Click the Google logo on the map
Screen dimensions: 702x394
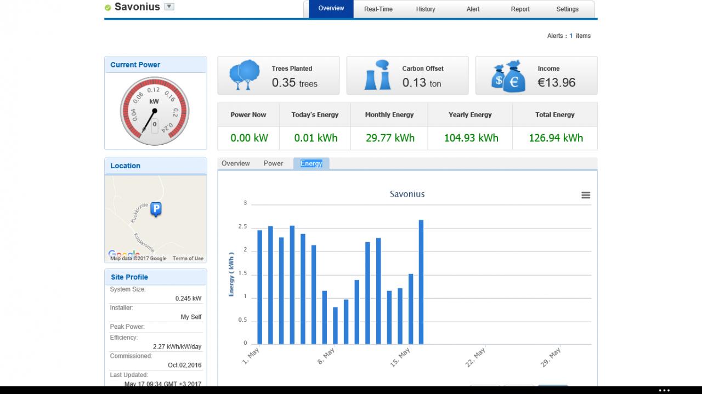[x=124, y=254]
